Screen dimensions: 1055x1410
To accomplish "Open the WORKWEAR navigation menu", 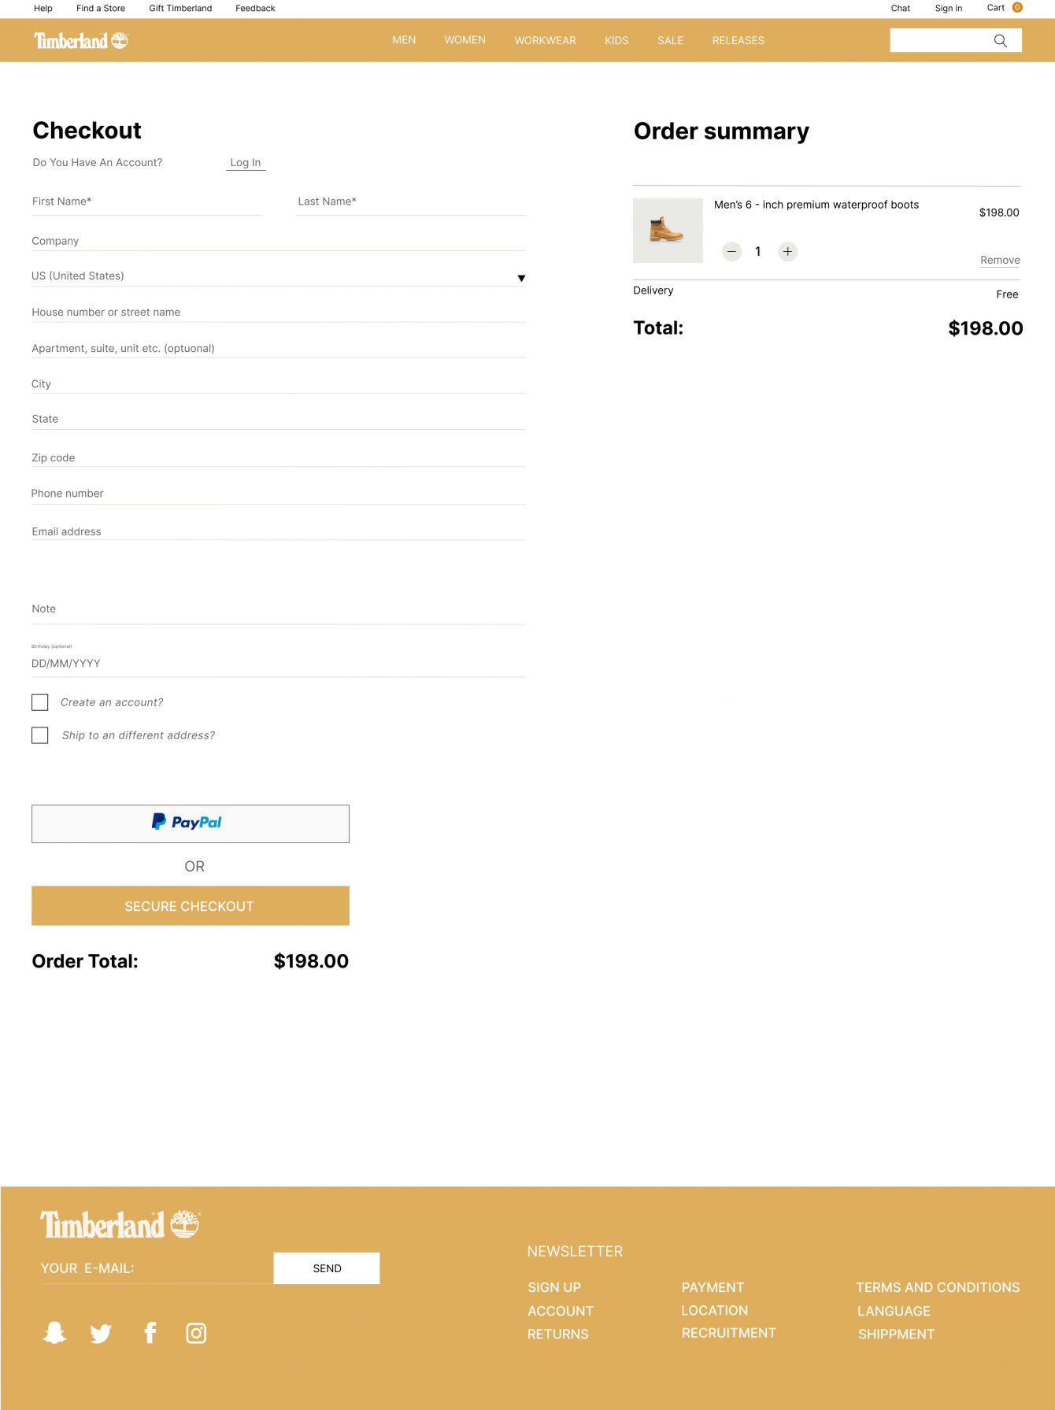I will pyautogui.click(x=545, y=41).
